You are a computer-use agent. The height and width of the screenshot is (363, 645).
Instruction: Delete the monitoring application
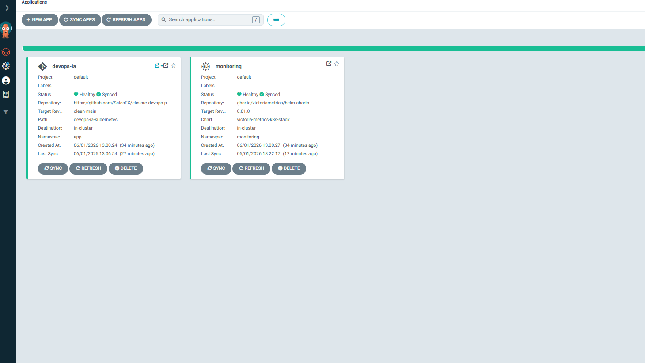(x=289, y=168)
